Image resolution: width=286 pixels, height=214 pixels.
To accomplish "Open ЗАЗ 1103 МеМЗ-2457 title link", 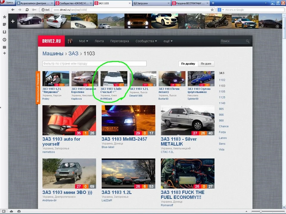I will [124, 139].
